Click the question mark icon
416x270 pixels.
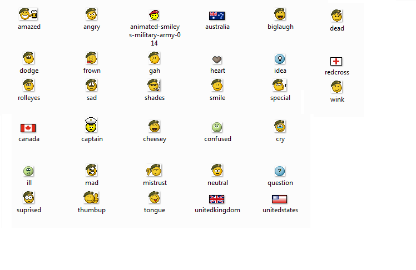pyautogui.click(x=280, y=171)
